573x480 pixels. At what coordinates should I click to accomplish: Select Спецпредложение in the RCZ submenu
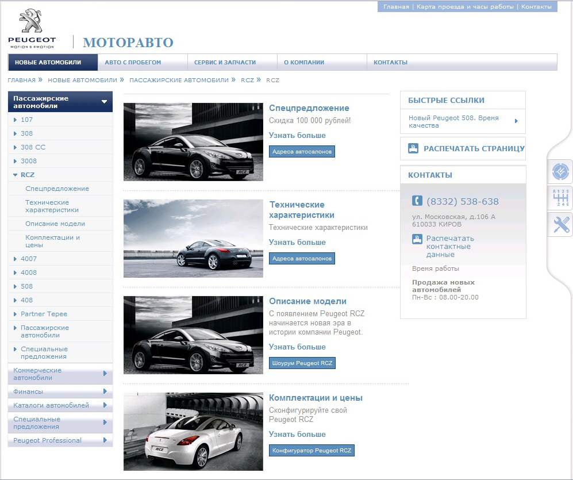58,188
